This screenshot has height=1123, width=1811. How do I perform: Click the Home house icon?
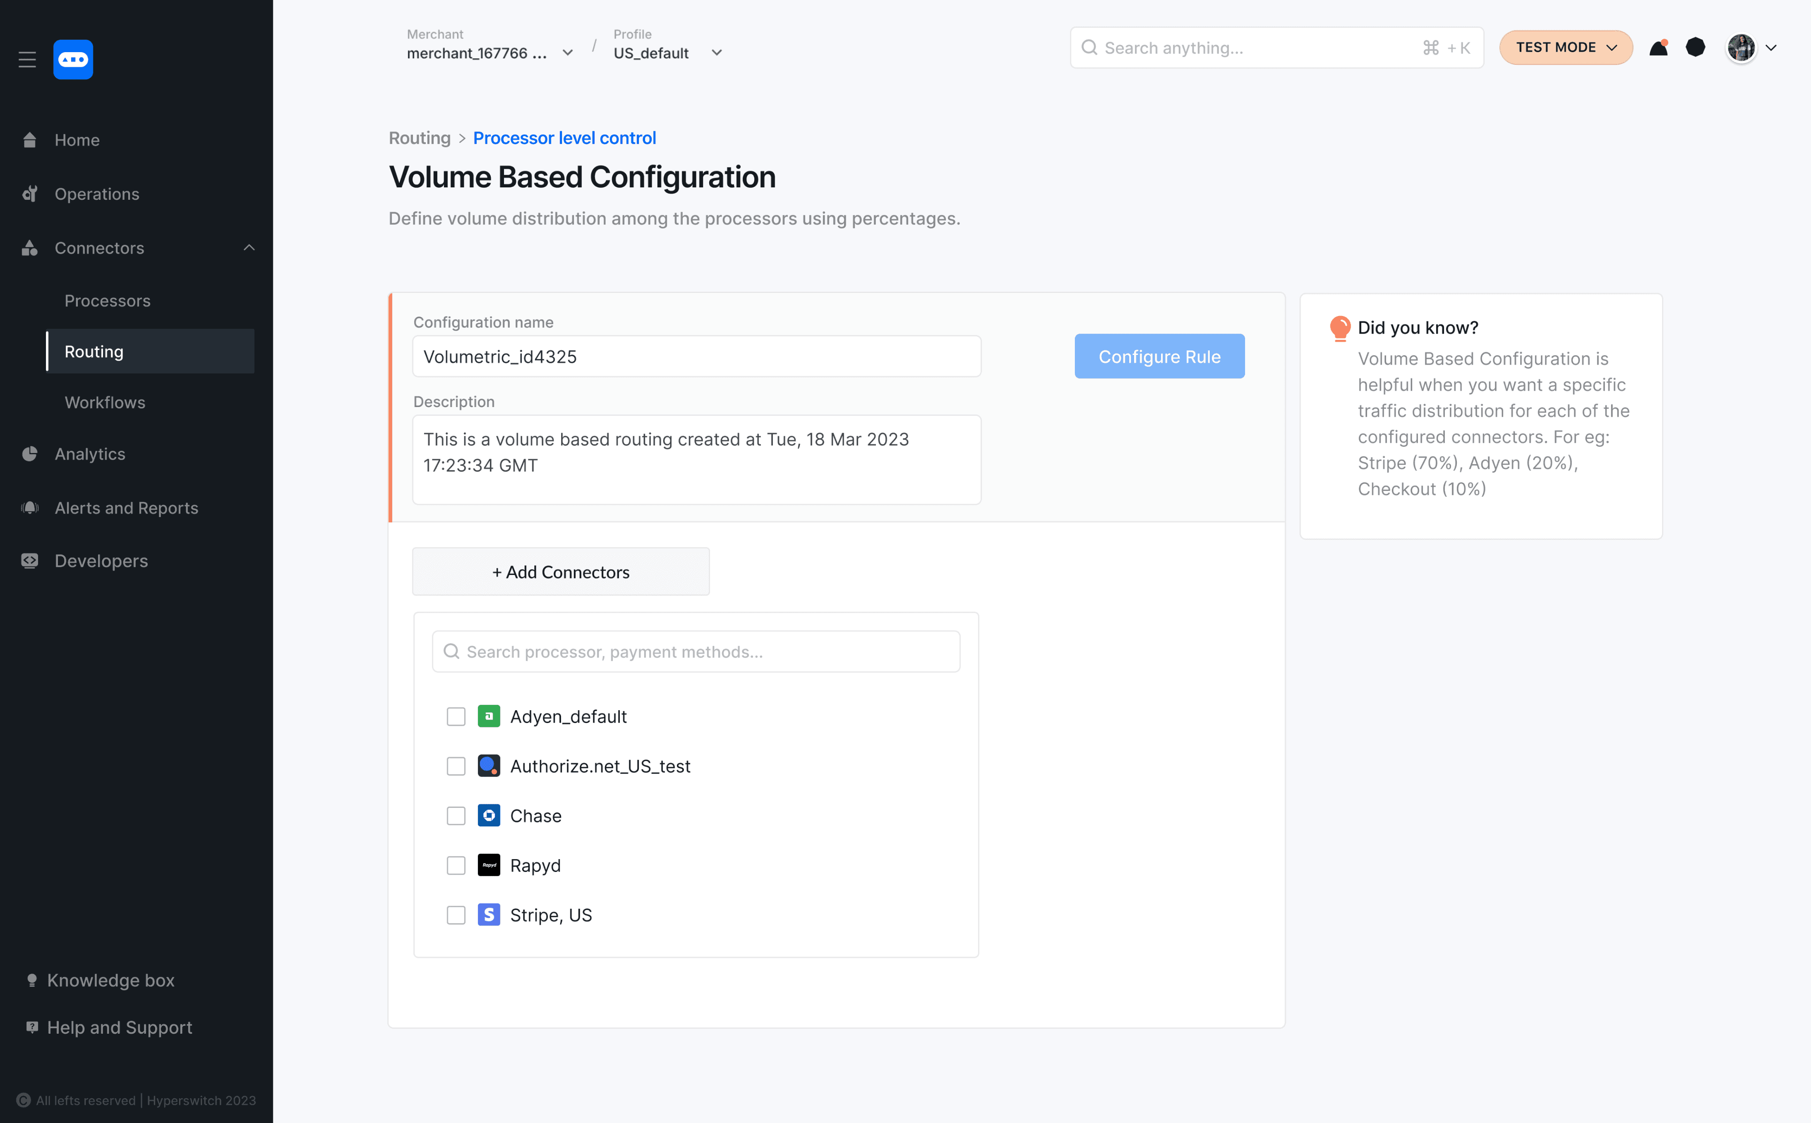pyautogui.click(x=30, y=140)
